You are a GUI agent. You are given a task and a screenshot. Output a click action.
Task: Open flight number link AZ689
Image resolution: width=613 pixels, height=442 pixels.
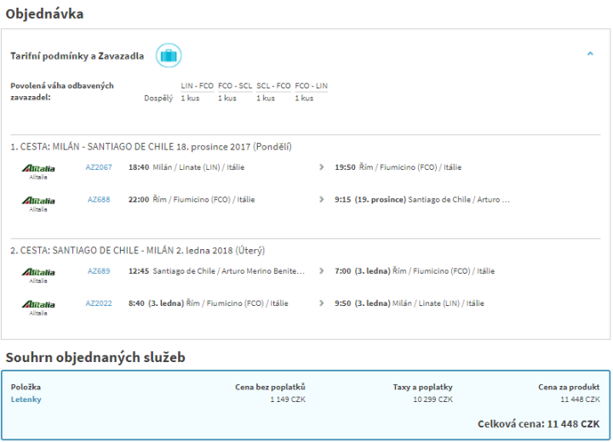tap(99, 271)
